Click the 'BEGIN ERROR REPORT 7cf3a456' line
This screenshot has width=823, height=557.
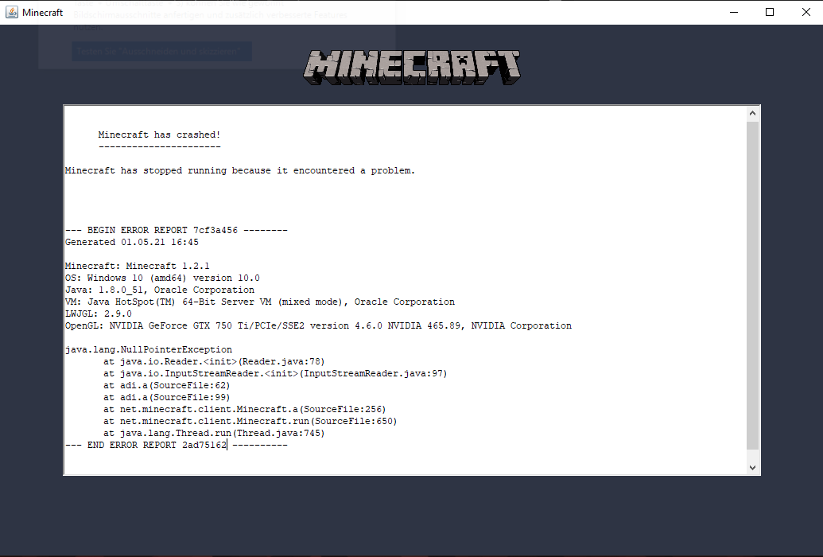coord(175,229)
